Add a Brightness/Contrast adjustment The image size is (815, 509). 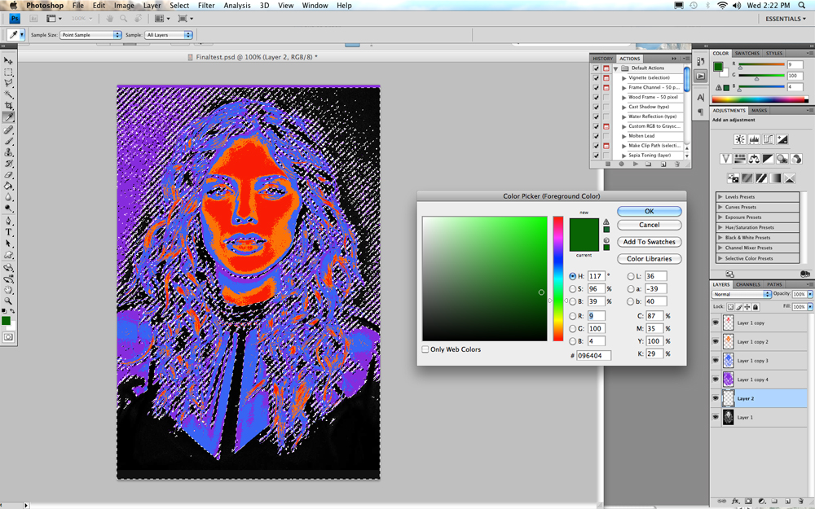click(x=740, y=139)
